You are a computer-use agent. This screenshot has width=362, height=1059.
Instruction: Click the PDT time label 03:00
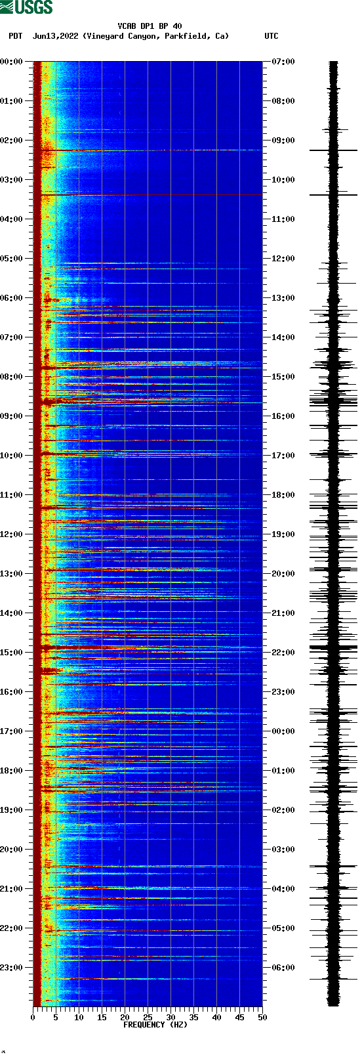[x=12, y=180]
